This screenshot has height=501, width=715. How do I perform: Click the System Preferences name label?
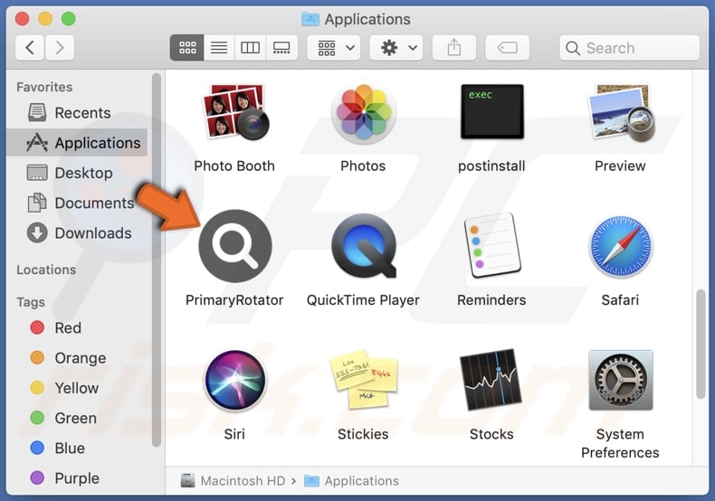click(x=620, y=443)
